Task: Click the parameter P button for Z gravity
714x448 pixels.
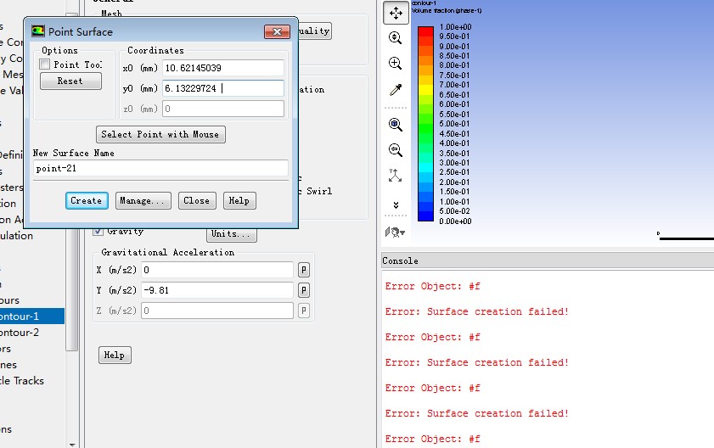Action: (x=304, y=311)
